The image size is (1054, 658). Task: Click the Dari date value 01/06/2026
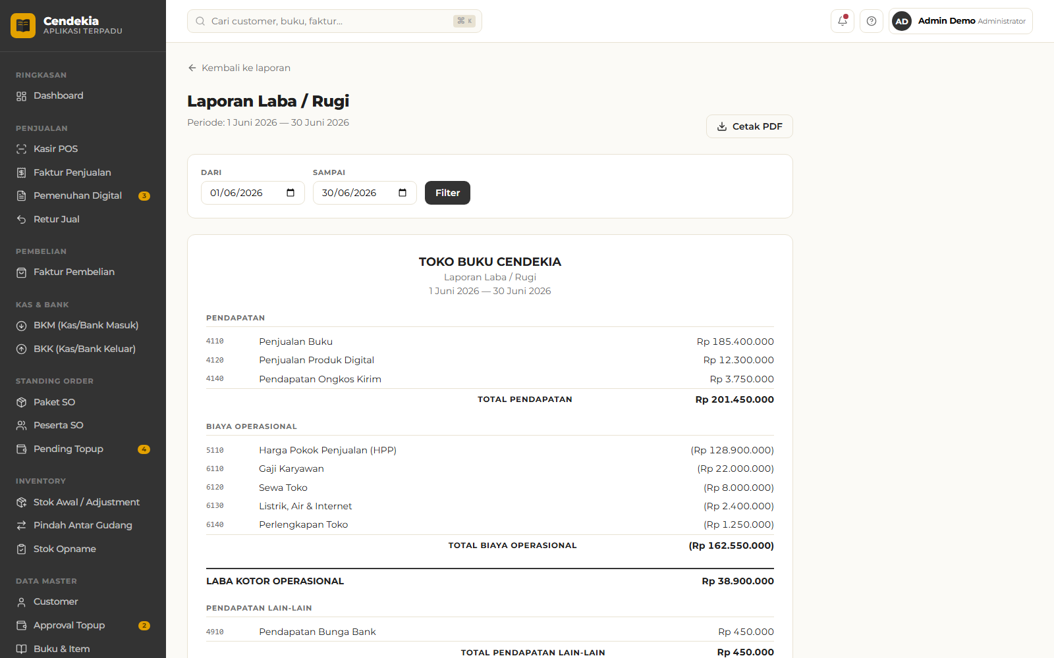pos(236,193)
